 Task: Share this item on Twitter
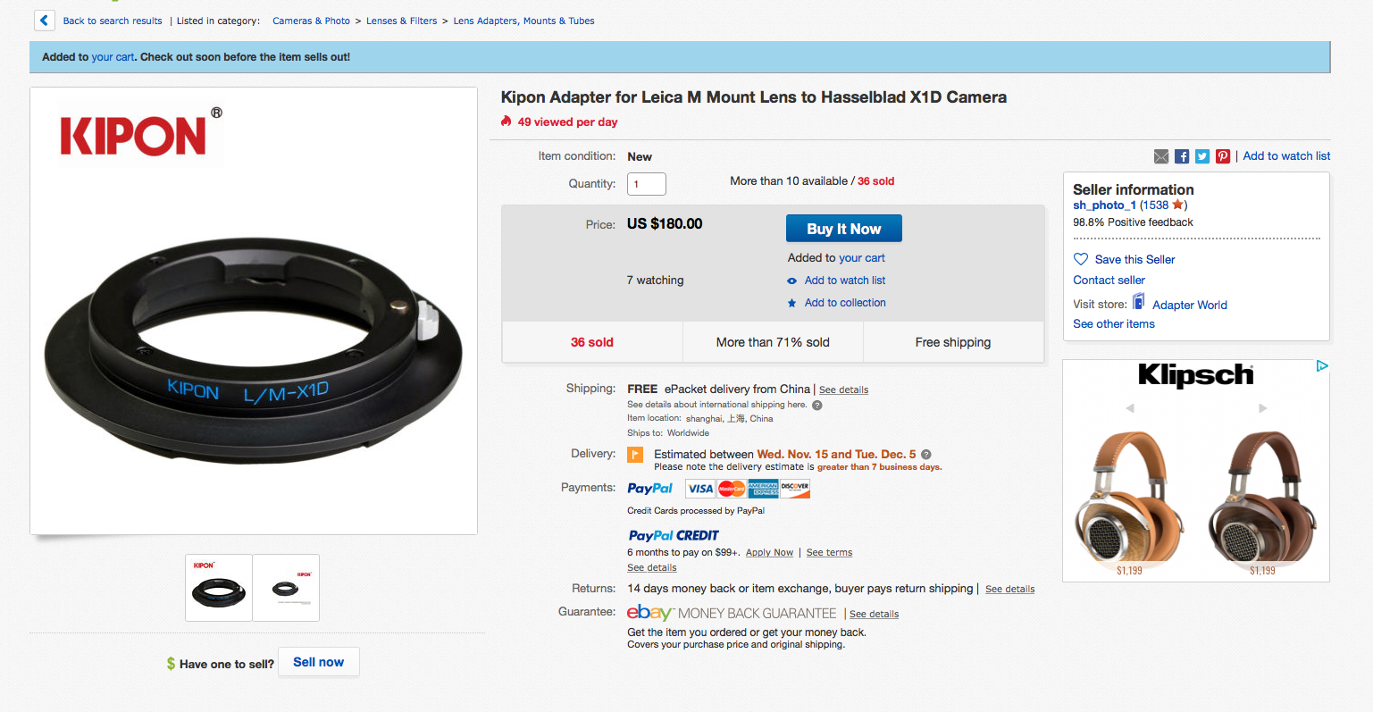[x=1202, y=156]
